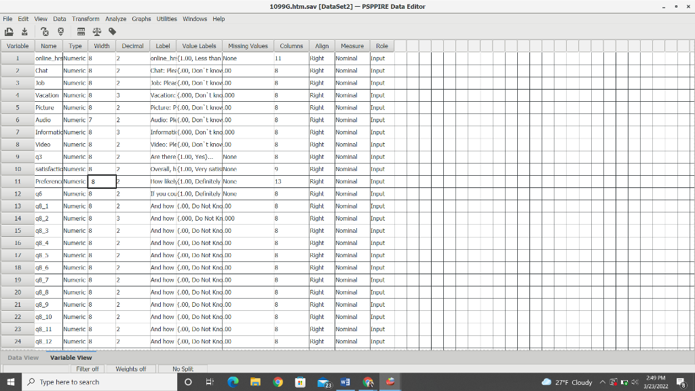Open Weight Cases via the scales icon
Image resolution: width=695 pixels, height=391 pixels.
click(96, 31)
